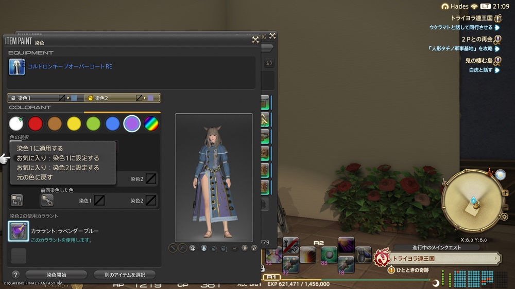Click the 前回染色した色 染色1 empty swatch
The height and width of the screenshot is (289, 515).
click(99, 201)
